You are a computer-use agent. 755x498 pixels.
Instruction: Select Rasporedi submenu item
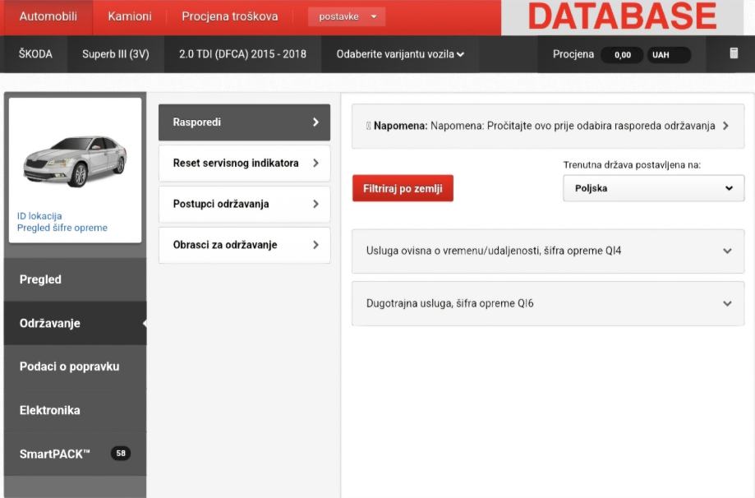pyautogui.click(x=244, y=122)
